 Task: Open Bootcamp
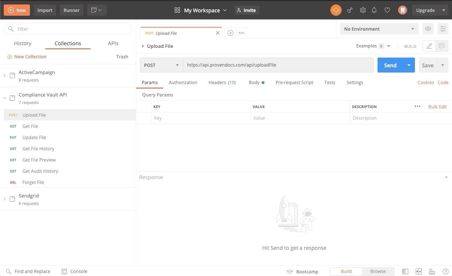pos(302,272)
